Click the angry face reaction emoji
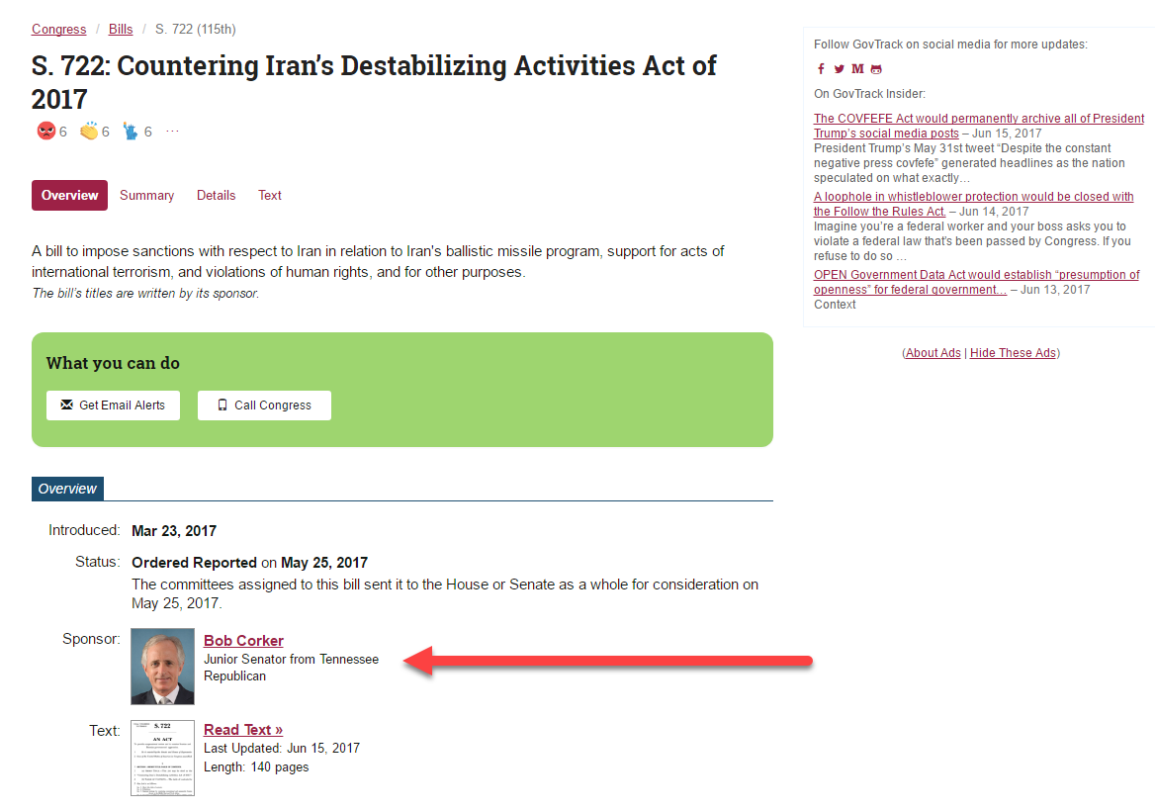 pos(45,132)
